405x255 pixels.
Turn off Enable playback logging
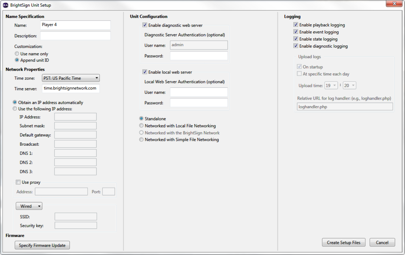pos(296,25)
